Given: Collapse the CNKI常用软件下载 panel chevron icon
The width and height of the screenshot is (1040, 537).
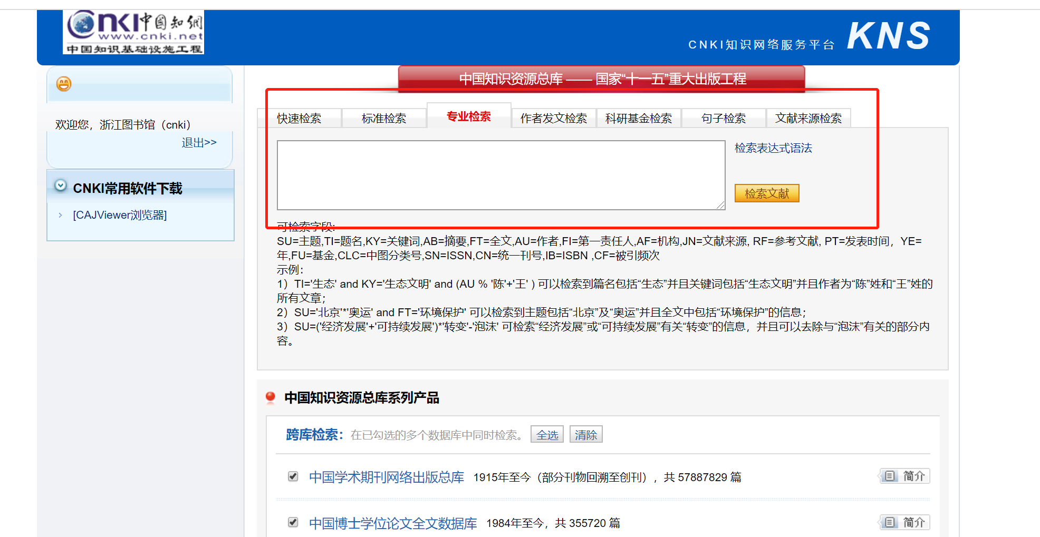Looking at the screenshot, I should pos(61,185).
